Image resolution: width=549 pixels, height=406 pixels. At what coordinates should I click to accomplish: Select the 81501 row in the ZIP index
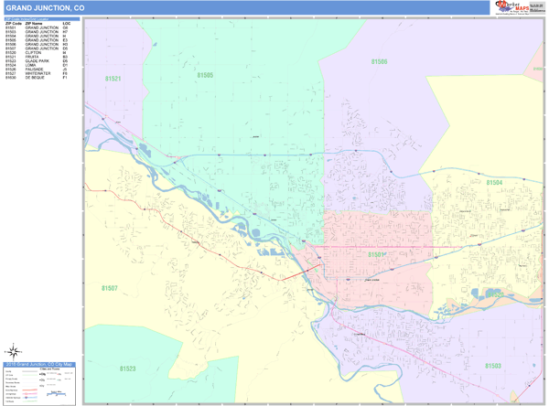tap(37, 27)
